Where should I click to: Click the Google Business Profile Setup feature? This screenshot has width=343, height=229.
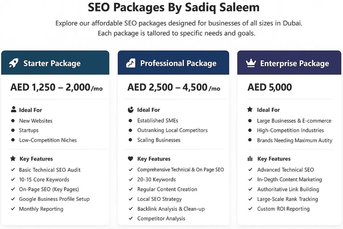tap(54, 199)
